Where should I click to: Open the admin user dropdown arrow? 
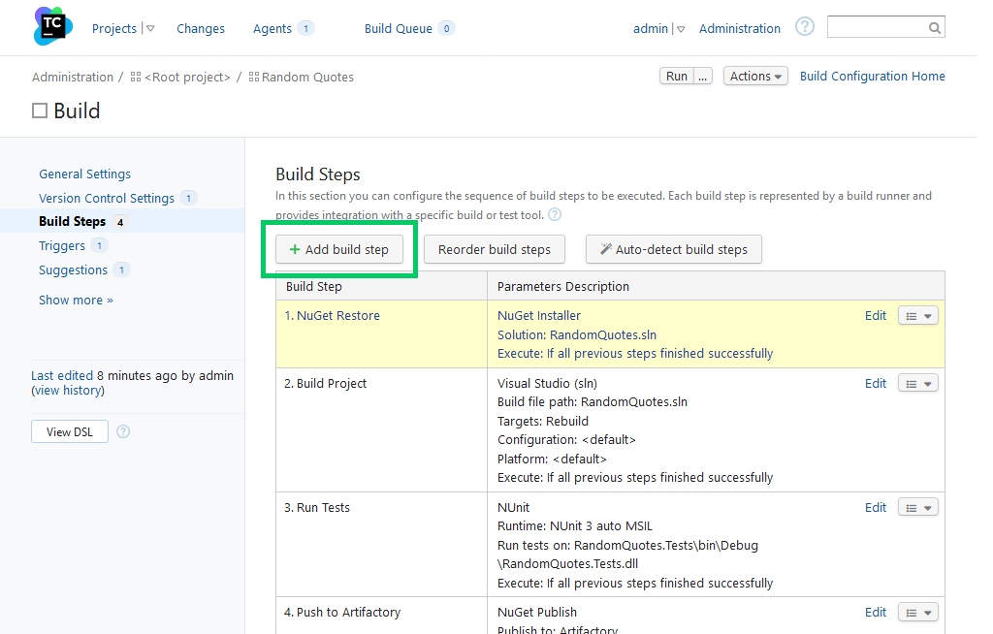click(681, 29)
